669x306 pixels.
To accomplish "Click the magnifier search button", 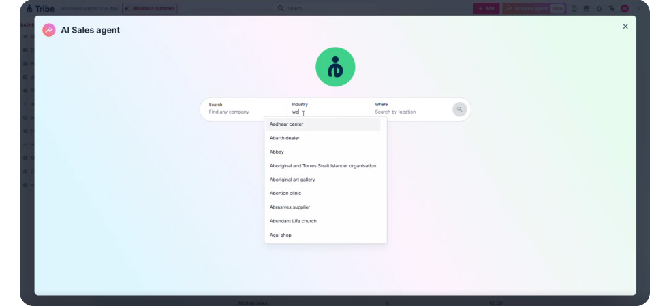I will [x=459, y=109].
